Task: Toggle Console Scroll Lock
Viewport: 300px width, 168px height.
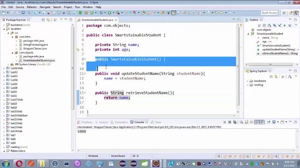Action: [247, 122]
